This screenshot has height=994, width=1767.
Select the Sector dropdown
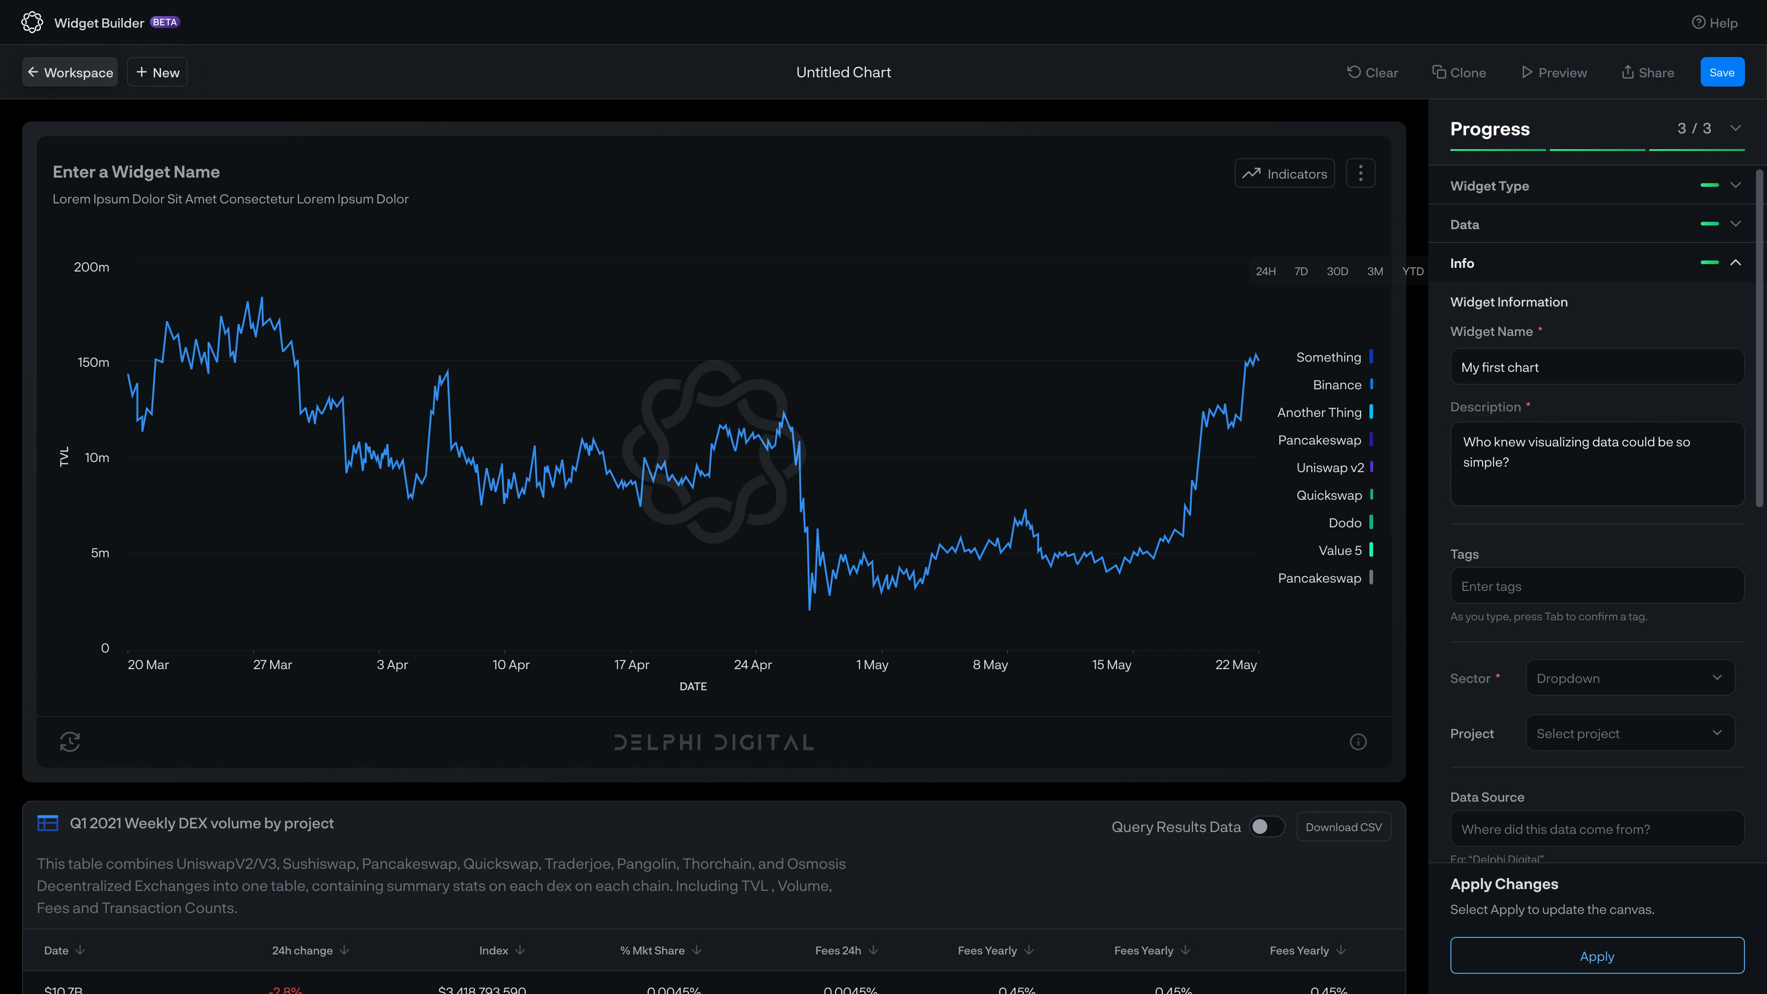coord(1631,677)
